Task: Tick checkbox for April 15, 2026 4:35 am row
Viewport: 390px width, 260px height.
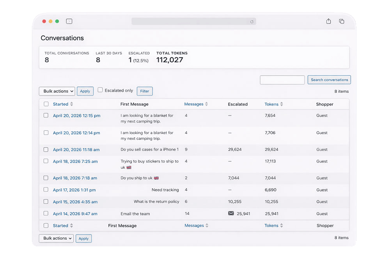Action: 46,202
